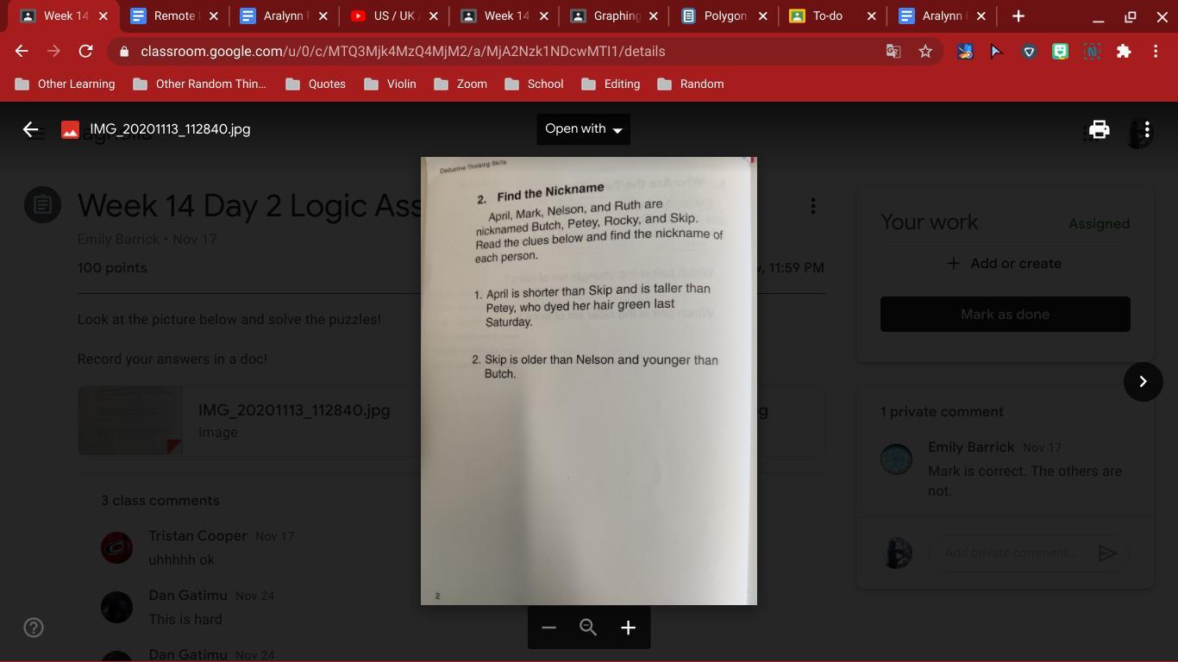This screenshot has height=662, width=1178.
Task: Open a new browser tab
Action: pyautogui.click(x=1018, y=16)
